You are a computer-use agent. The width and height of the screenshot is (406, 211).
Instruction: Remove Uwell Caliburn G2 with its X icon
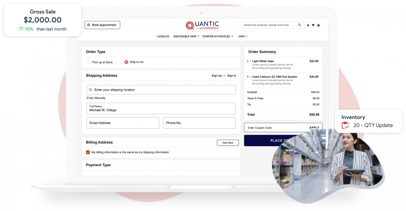250,77
